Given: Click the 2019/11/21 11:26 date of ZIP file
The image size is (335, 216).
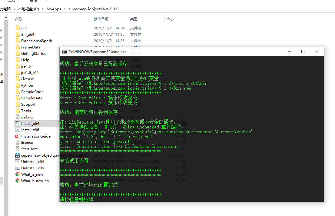Looking at the screenshot, I should 109,155.
